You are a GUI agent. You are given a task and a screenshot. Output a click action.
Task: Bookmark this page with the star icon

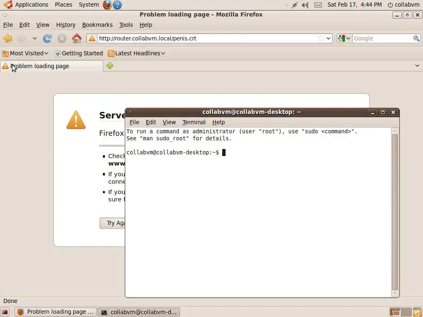[x=321, y=38]
